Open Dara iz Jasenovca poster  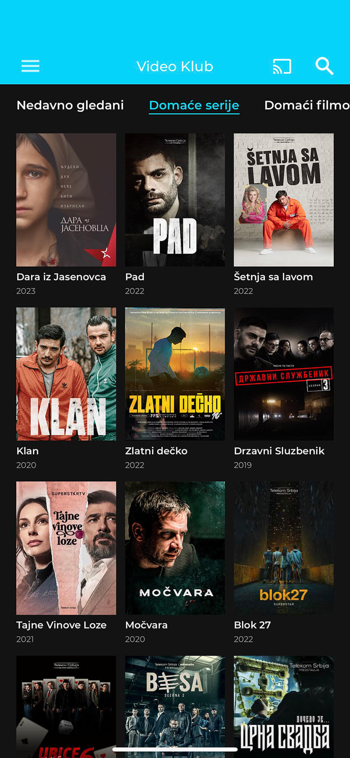tap(66, 200)
